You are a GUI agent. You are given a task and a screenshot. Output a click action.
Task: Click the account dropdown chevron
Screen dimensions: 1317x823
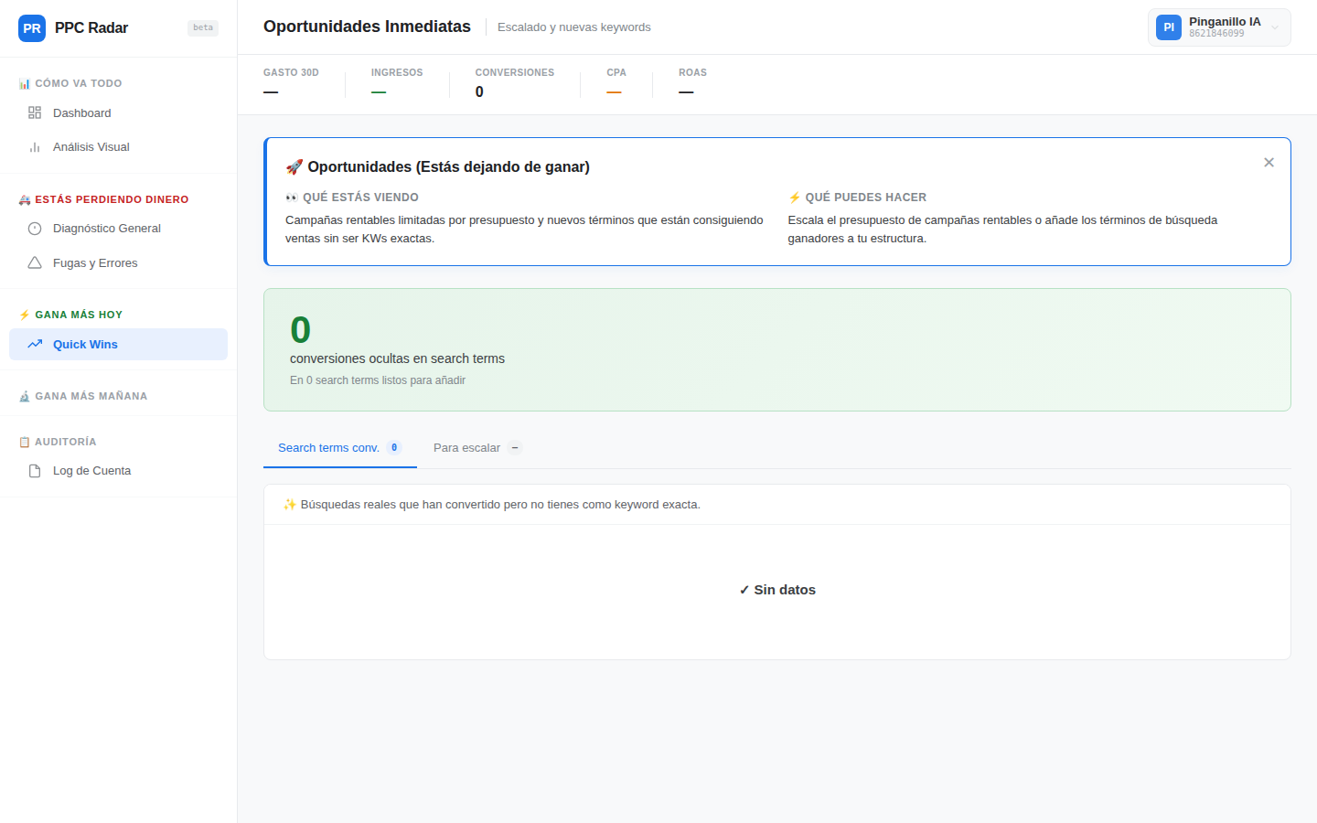[x=1275, y=27]
